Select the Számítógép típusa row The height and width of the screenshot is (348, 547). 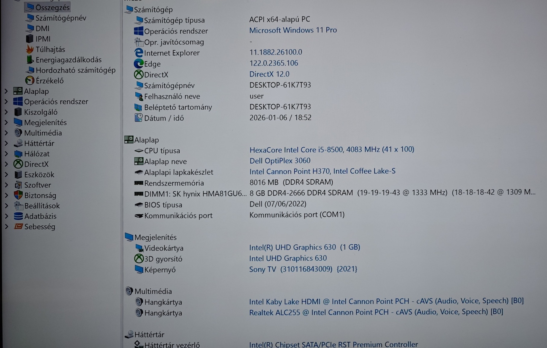pos(174,20)
